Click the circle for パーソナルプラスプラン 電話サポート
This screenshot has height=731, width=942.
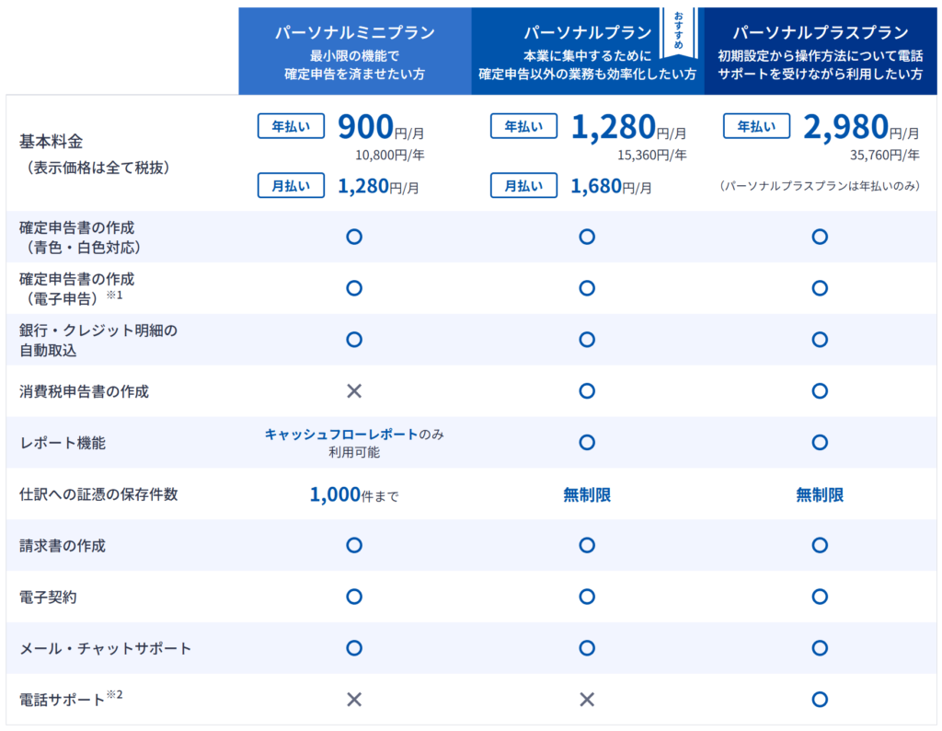820,700
